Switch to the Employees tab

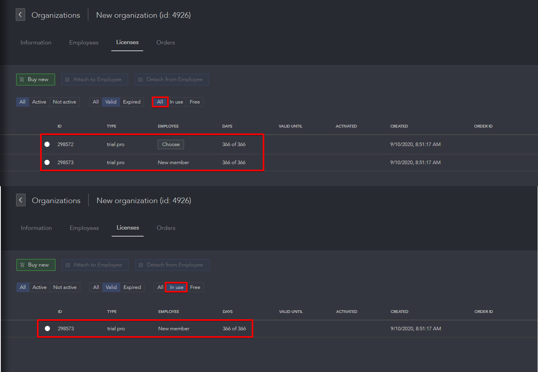tap(84, 42)
